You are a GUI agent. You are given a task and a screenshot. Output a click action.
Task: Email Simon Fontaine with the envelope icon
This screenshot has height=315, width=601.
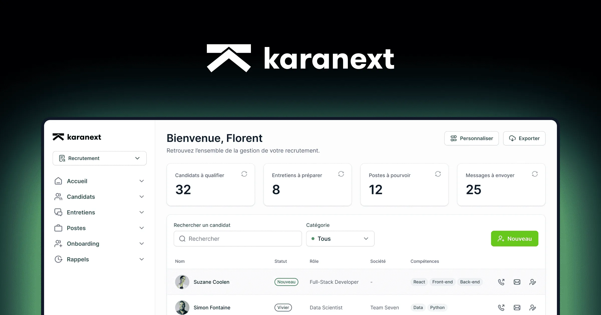pyautogui.click(x=517, y=307)
